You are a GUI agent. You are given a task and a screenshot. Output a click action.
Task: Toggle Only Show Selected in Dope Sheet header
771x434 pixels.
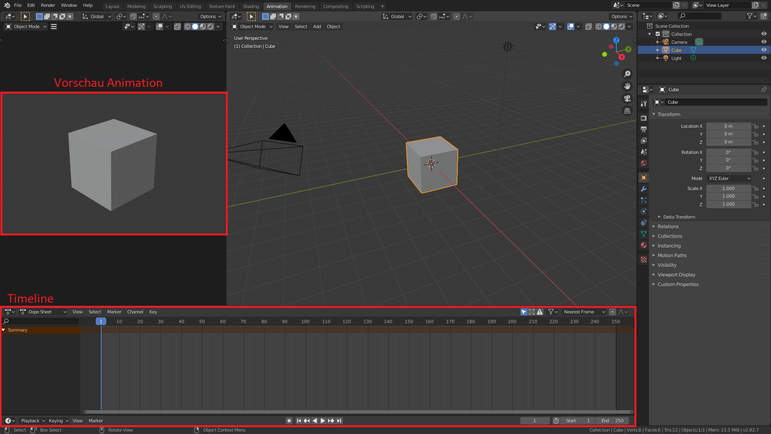[x=524, y=312]
